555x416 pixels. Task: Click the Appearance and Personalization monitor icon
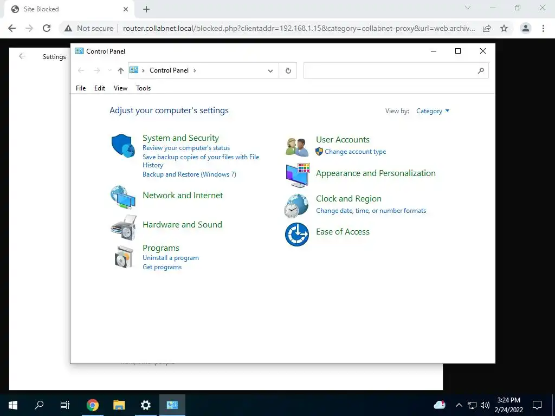coord(298,175)
